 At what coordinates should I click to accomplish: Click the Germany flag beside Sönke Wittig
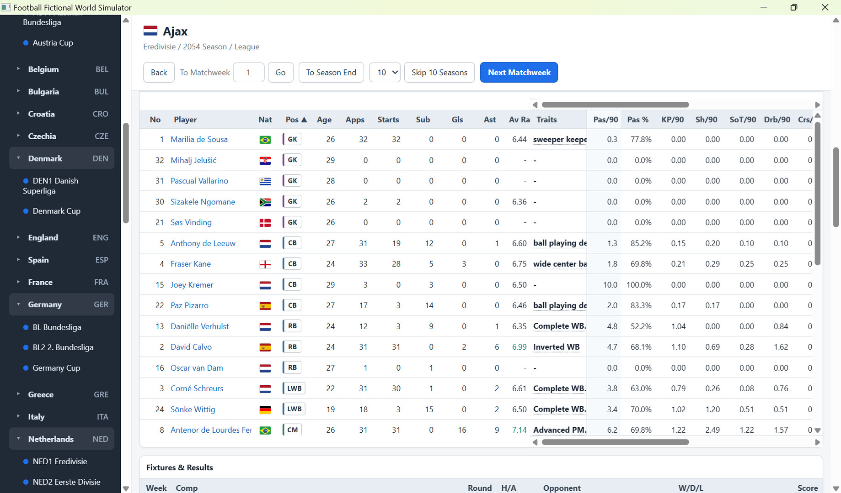[x=265, y=410]
